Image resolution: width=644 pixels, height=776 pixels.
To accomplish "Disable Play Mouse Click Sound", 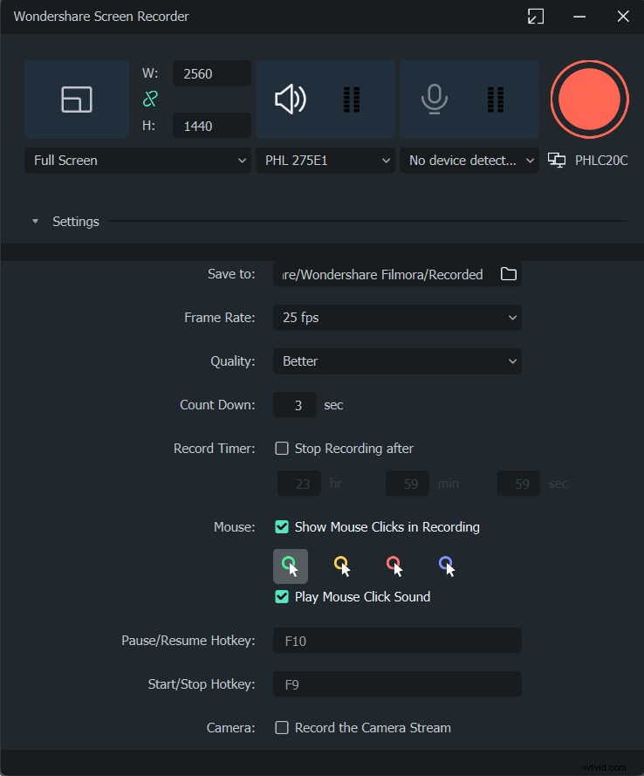I will (x=282, y=597).
